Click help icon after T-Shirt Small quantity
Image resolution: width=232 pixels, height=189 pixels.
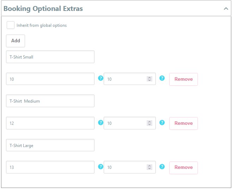(x=162, y=78)
